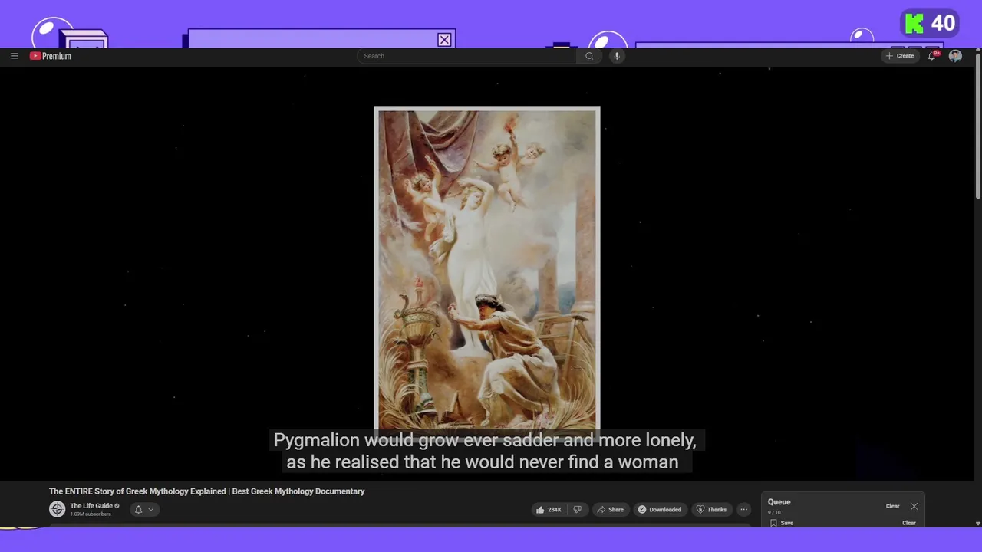Screen dimensions: 982x552
Task: Focus the YouTube search field
Action: [x=466, y=56]
